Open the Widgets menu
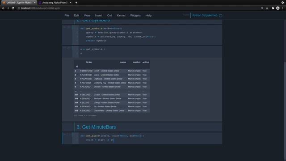 (x=135, y=16)
